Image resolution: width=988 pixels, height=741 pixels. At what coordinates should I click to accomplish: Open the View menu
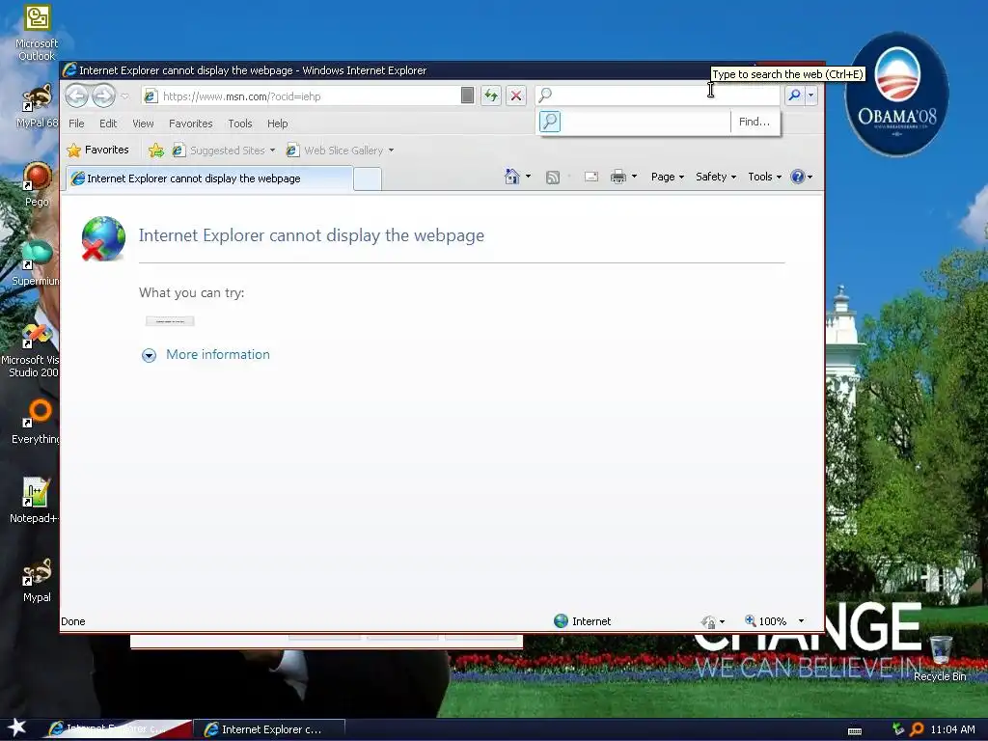click(143, 123)
